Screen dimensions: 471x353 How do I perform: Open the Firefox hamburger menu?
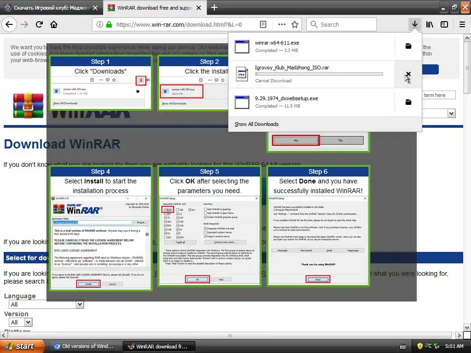tap(462, 24)
